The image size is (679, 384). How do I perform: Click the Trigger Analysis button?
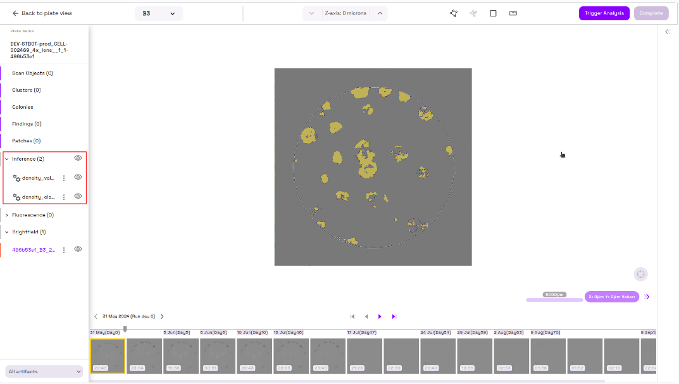[x=604, y=13]
